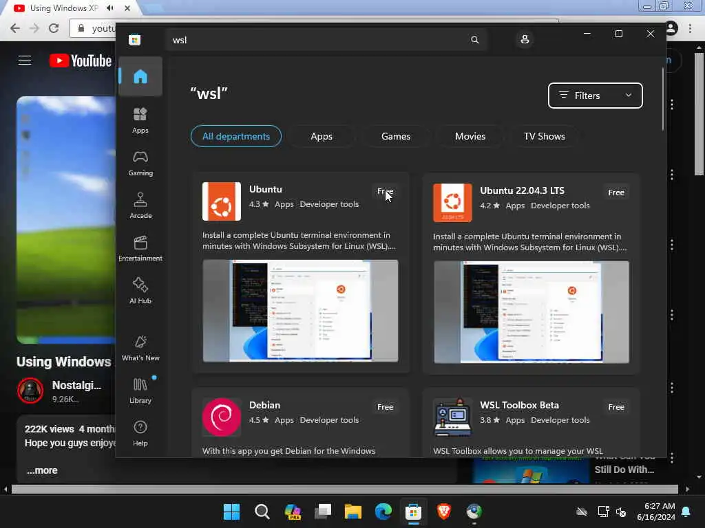Select the All departments filter tab
705x528 pixels.
click(x=236, y=136)
